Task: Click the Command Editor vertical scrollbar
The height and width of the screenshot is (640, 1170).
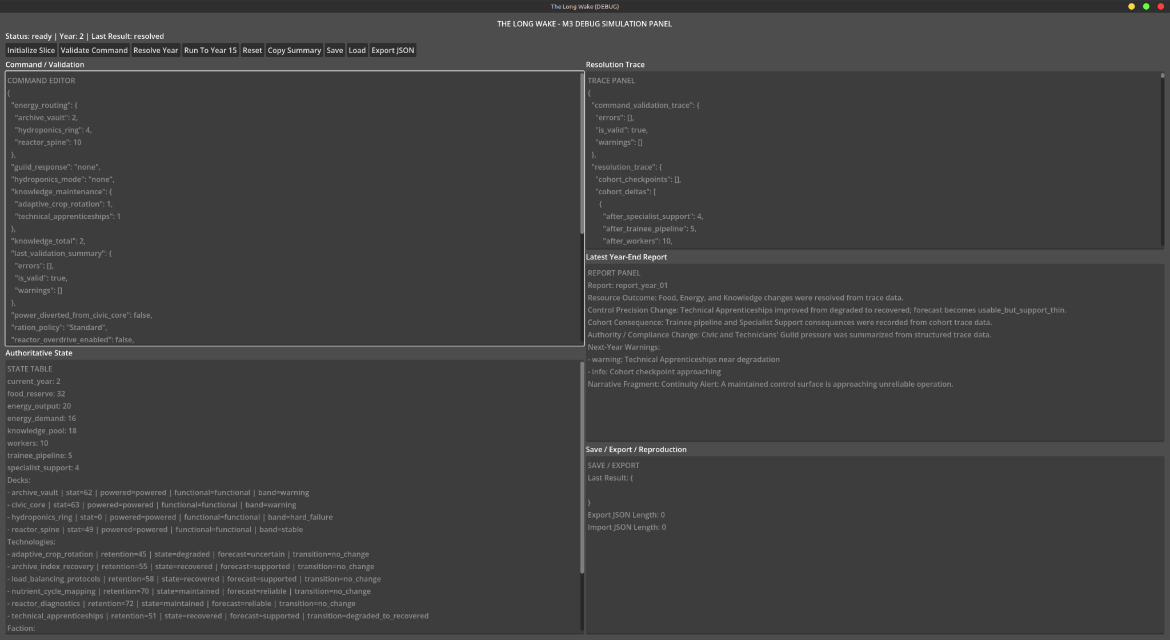Action: pos(582,153)
